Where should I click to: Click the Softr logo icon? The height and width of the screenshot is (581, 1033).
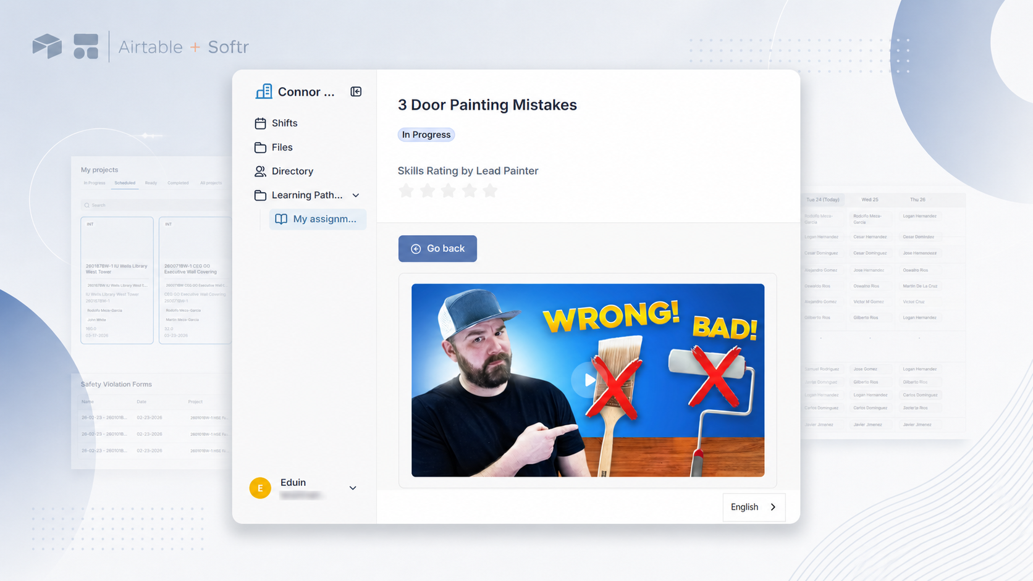[x=86, y=46]
